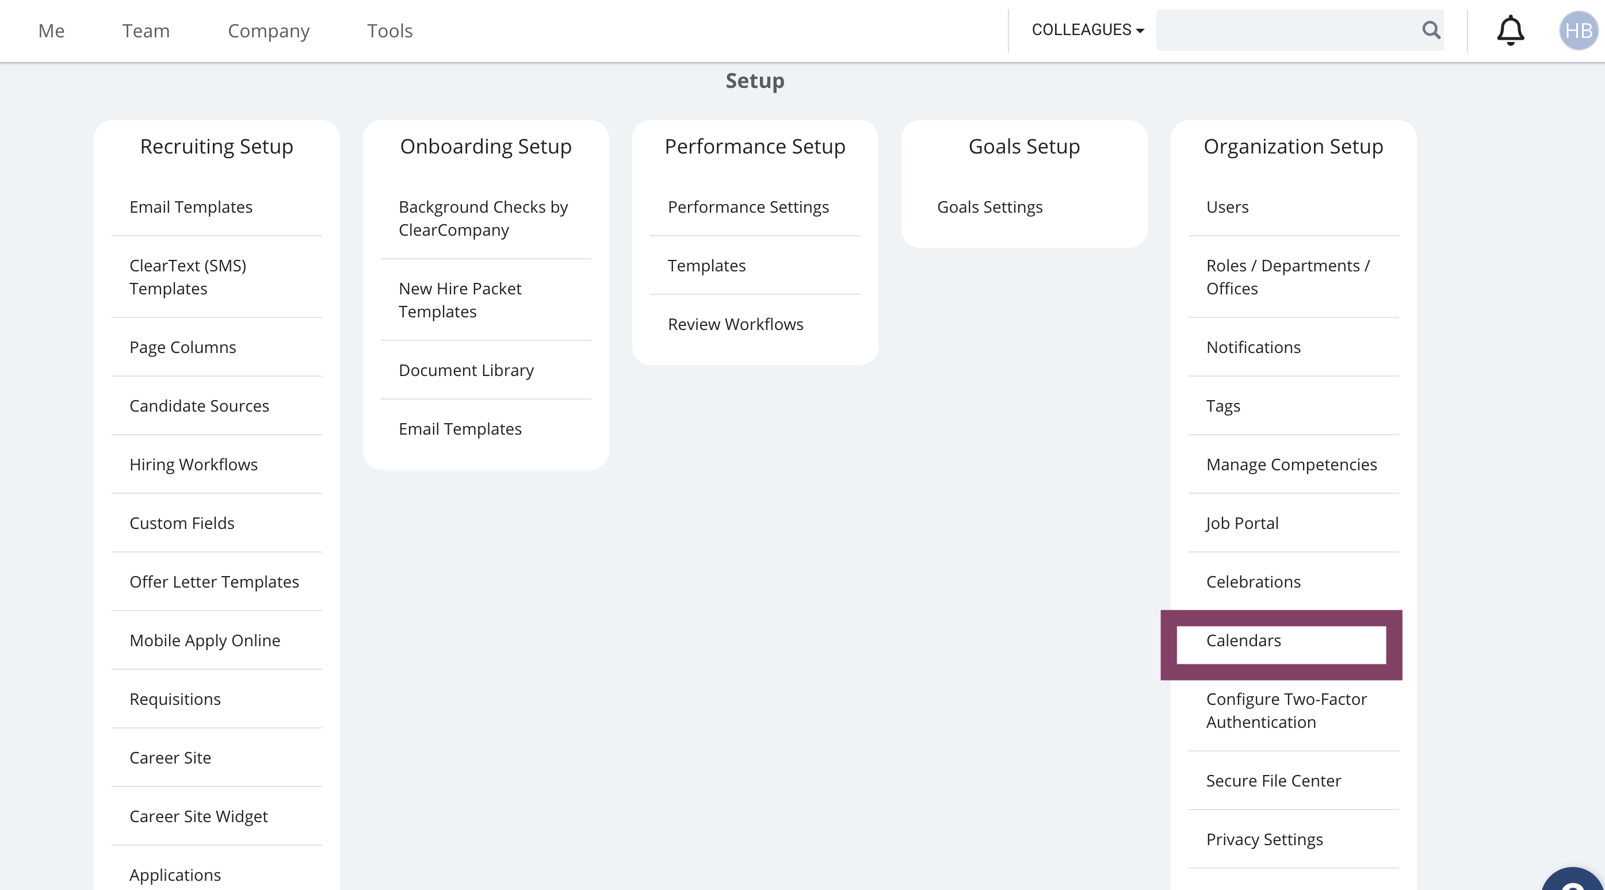Open New Hire Packet Templates
The image size is (1605, 890).
tap(460, 300)
